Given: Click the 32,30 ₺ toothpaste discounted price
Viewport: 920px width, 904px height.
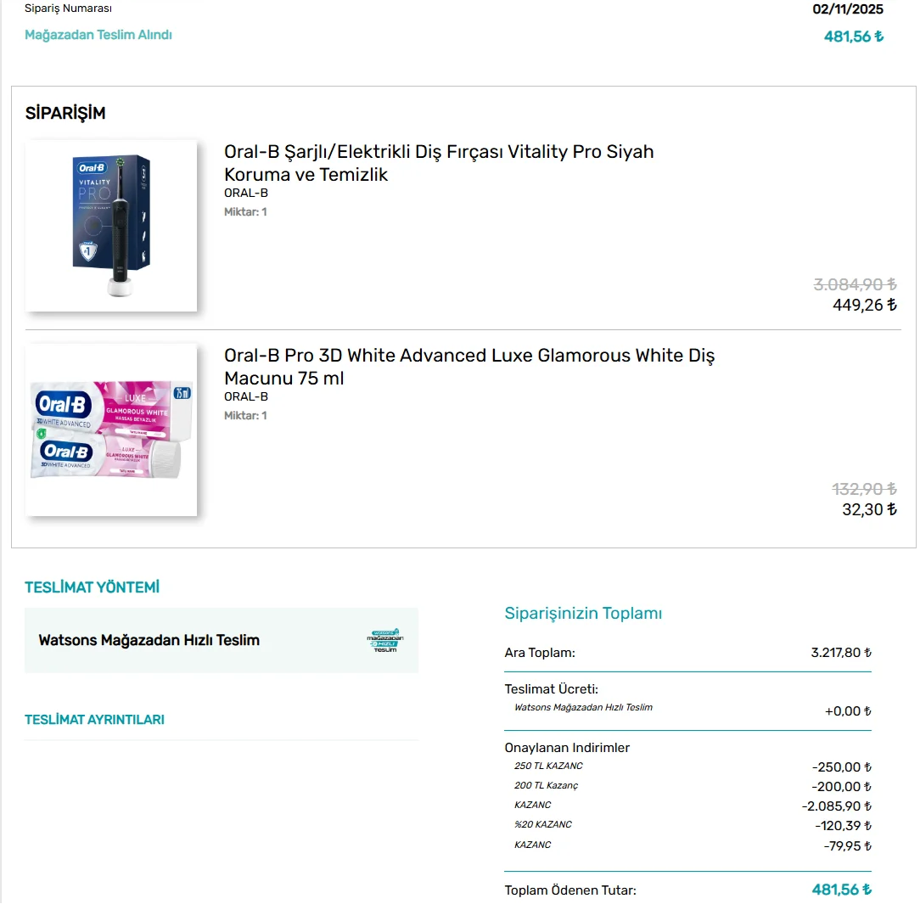Looking at the screenshot, I should point(869,510).
